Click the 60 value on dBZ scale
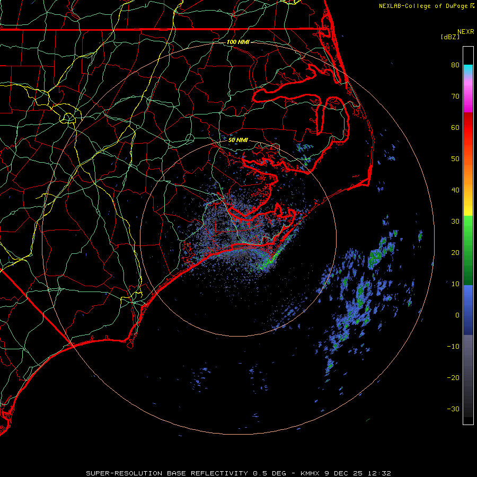477x477 pixels. (455, 127)
